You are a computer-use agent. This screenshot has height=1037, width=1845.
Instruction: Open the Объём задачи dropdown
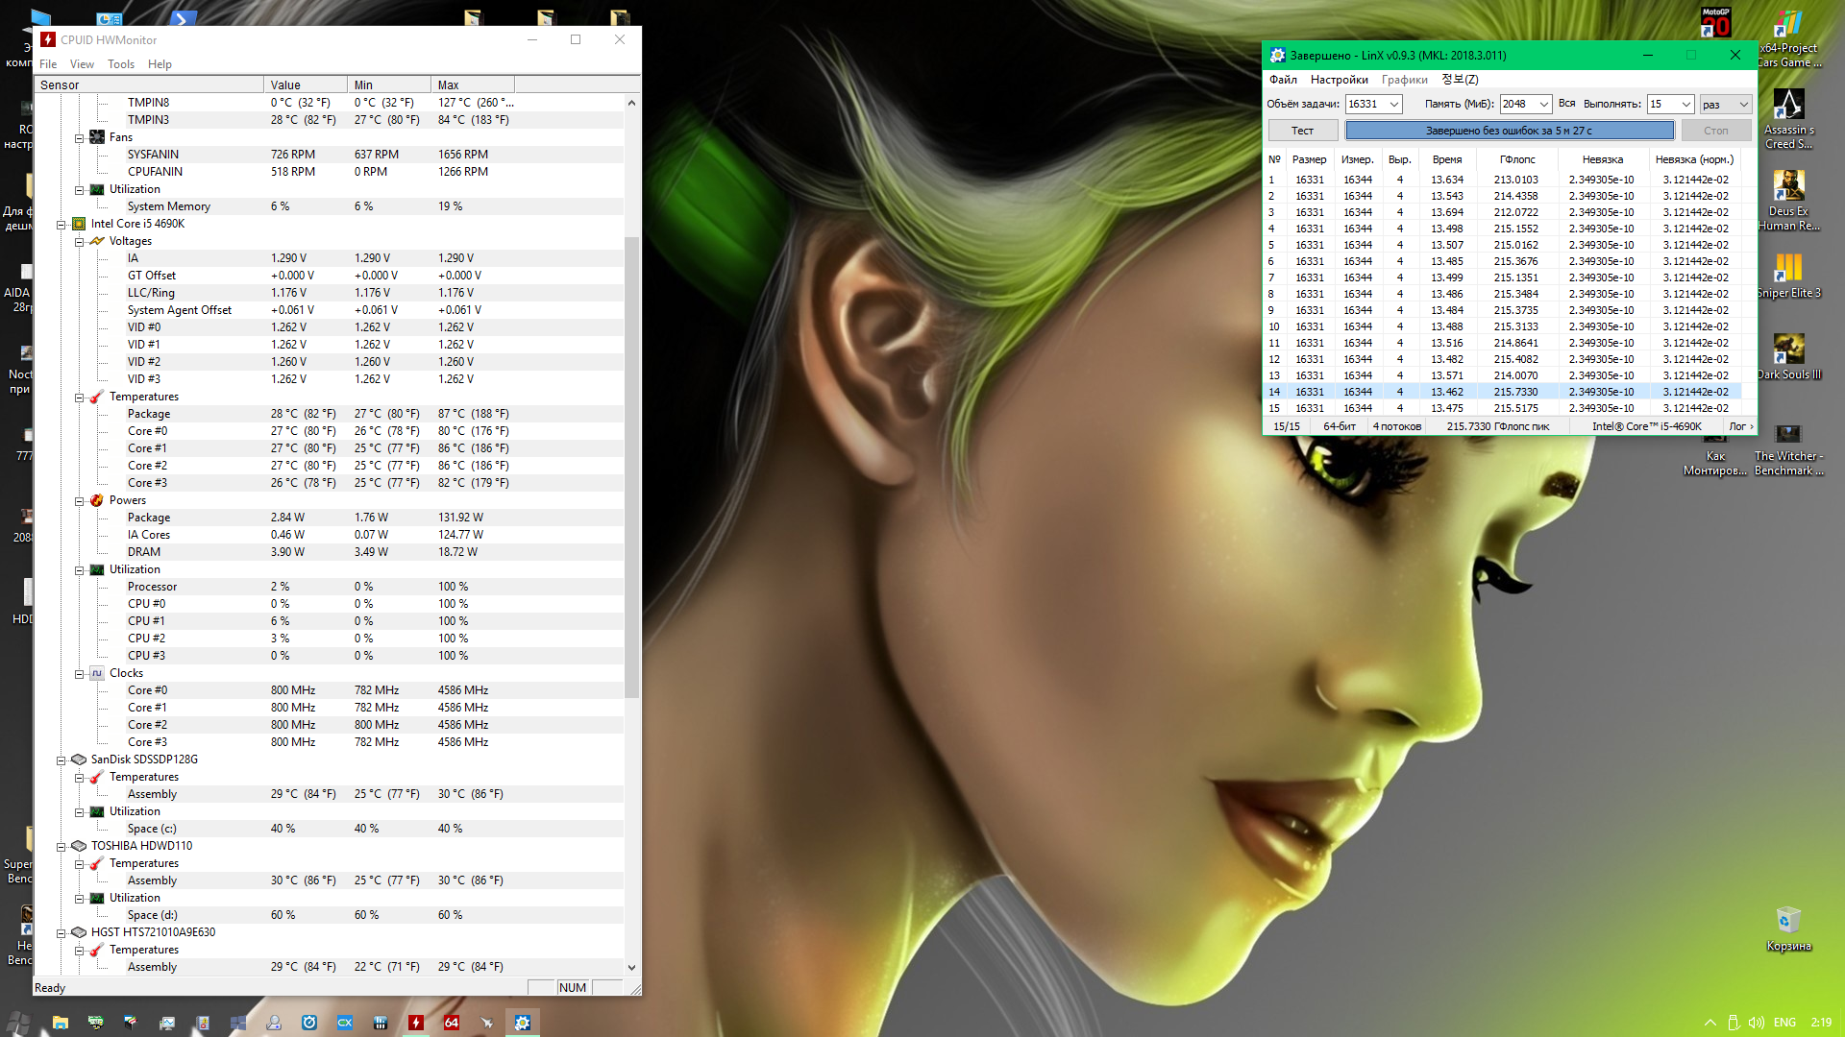pyautogui.click(x=1393, y=104)
